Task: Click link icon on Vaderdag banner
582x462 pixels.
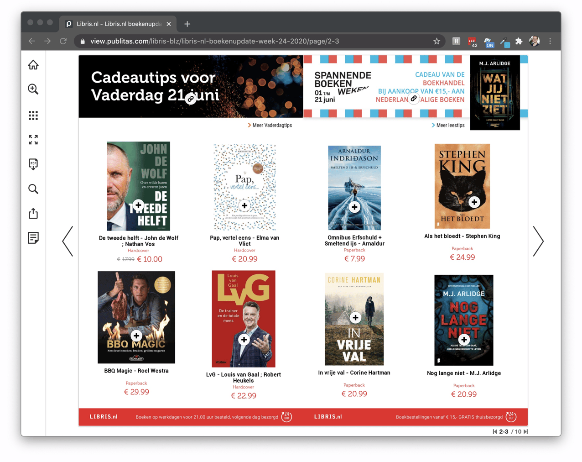Action: [191, 99]
